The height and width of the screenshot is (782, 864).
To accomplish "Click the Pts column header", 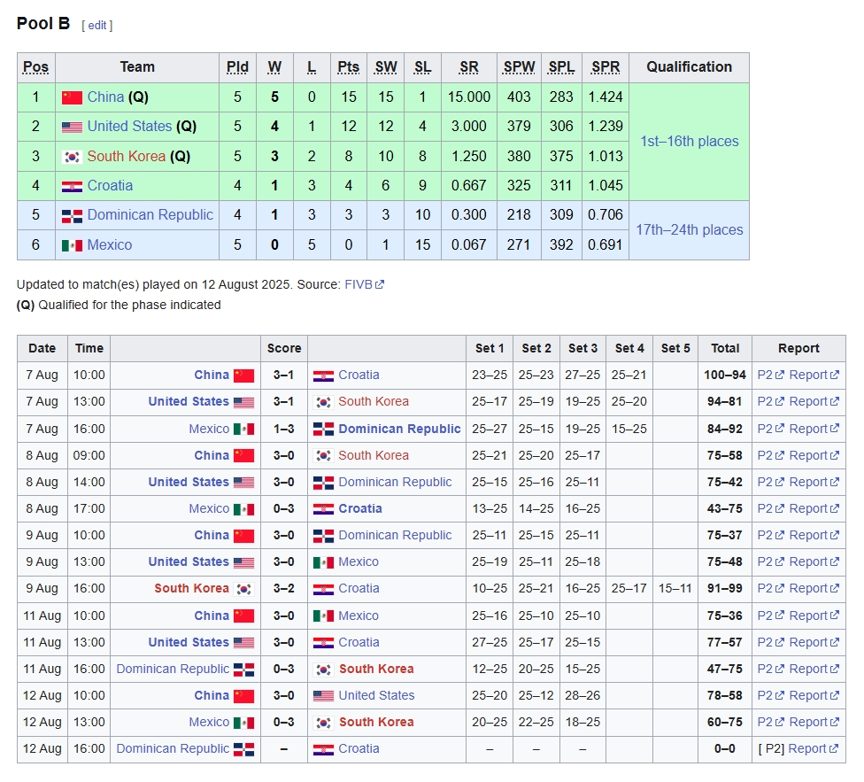I will point(348,67).
